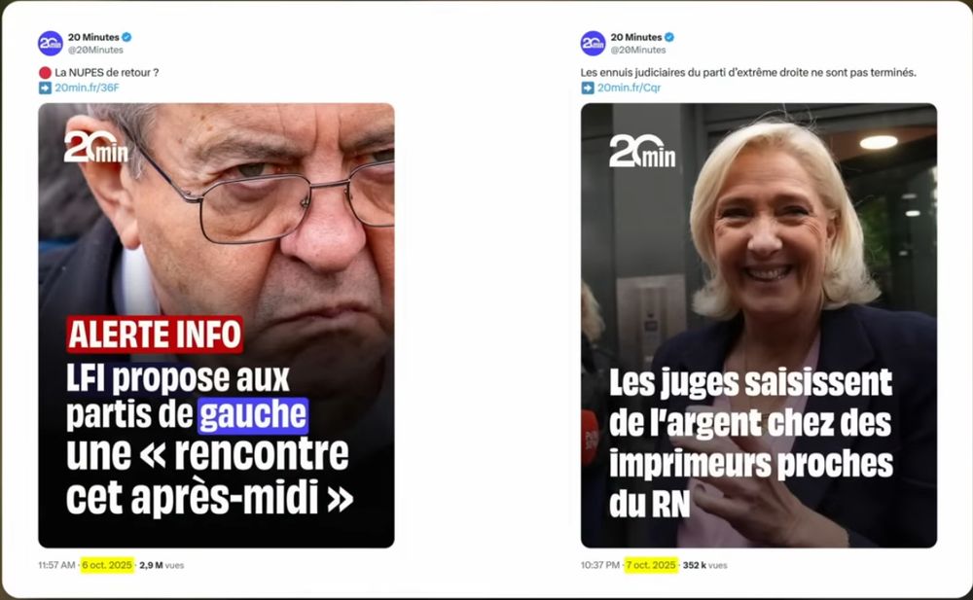Click the @20Minutes handle on right tweet
This screenshot has height=600, width=973.
point(638,50)
